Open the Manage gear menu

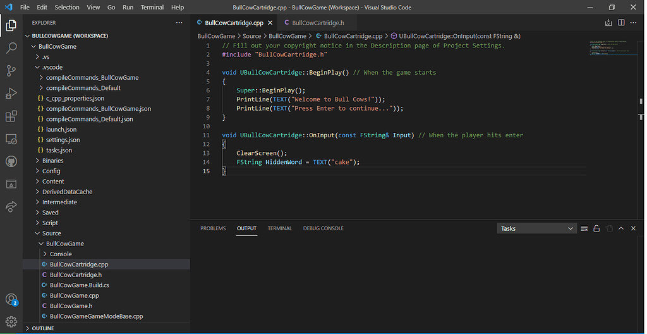(x=11, y=321)
